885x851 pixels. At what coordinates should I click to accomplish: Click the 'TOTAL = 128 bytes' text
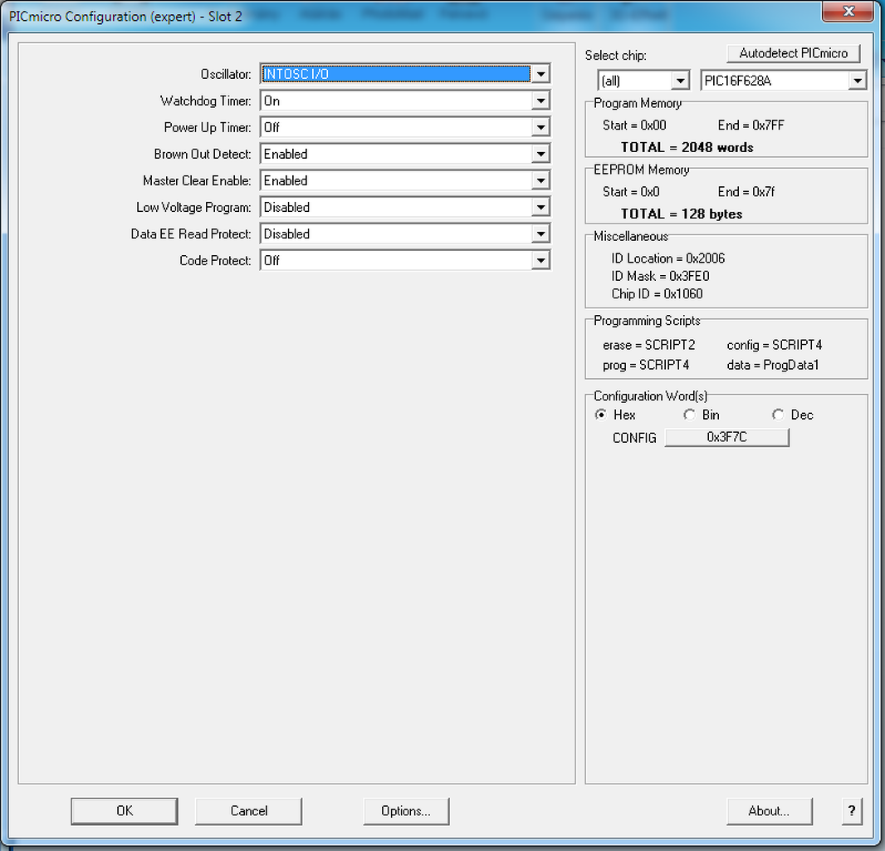click(682, 214)
